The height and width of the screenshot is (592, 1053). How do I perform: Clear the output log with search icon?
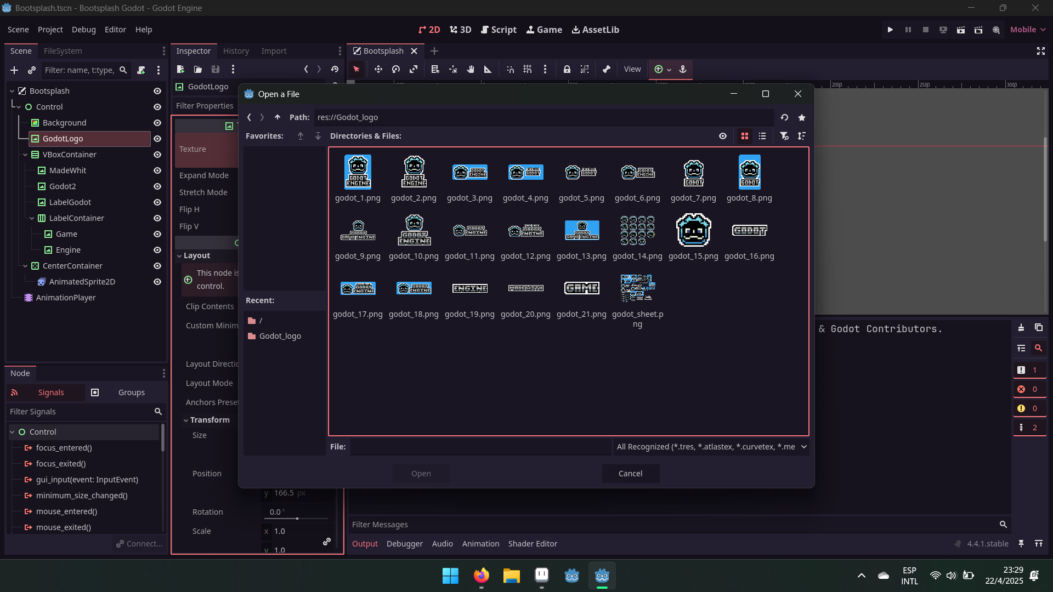click(x=1038, y=348)
